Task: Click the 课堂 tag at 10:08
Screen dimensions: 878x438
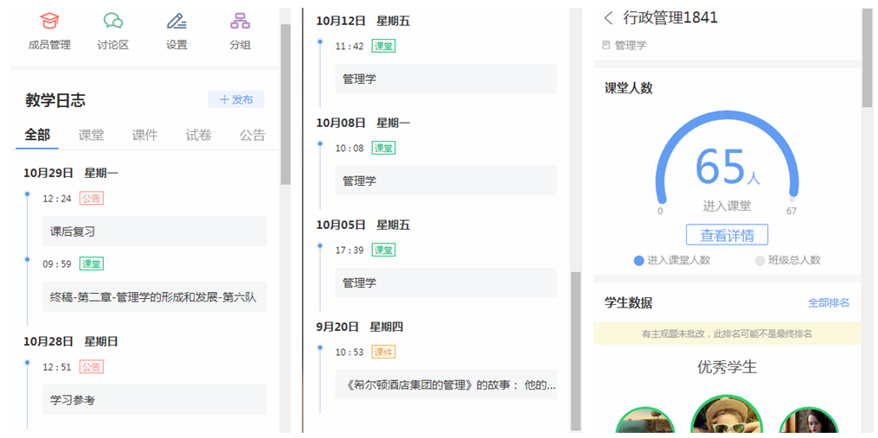Action: click(x=383, y=149)
